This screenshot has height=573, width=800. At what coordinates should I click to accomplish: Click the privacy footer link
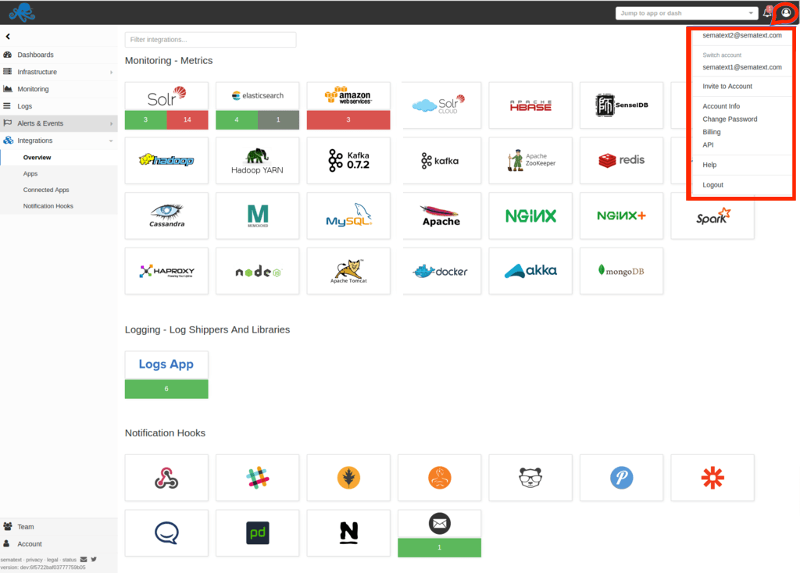coord(34,560)
